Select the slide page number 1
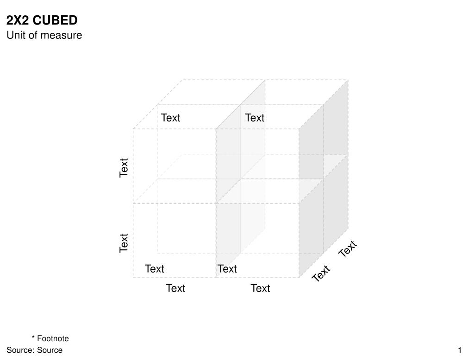Screen dimensions: 474x356 point(460,350)
